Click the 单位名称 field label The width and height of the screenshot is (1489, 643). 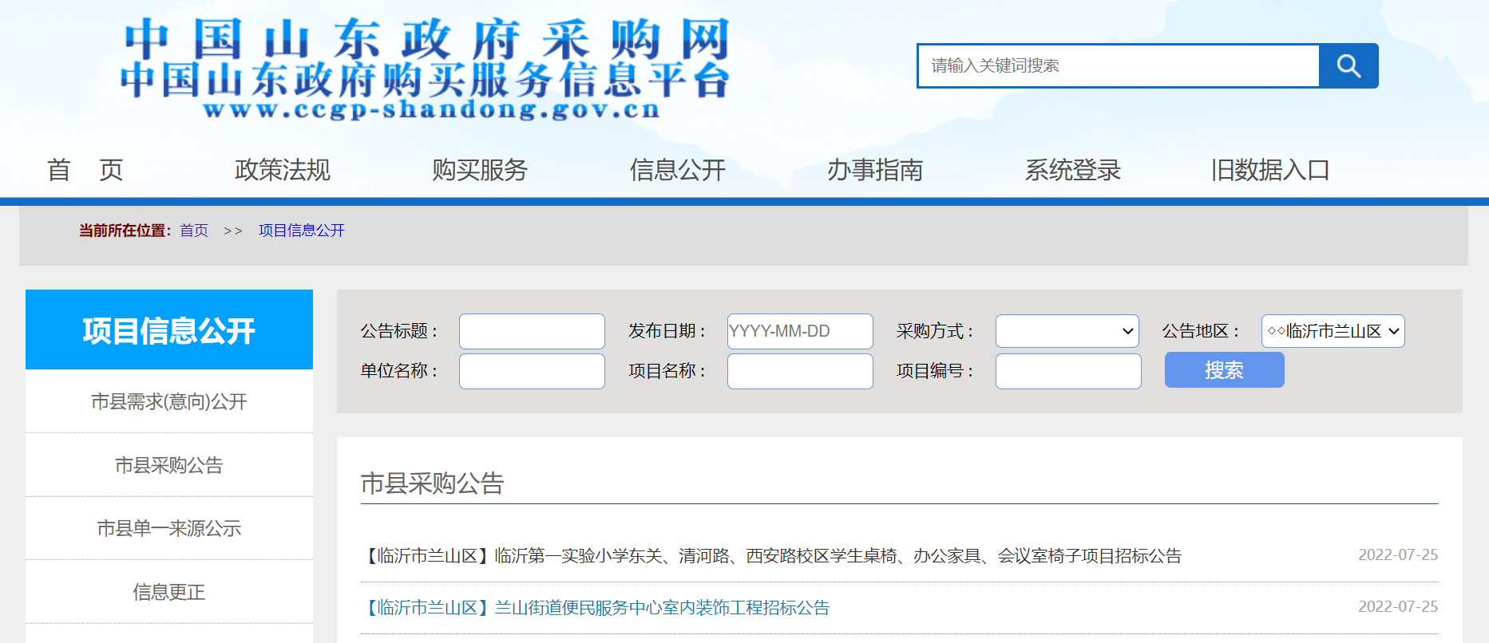pyautogui.click(x=399, y=371)
